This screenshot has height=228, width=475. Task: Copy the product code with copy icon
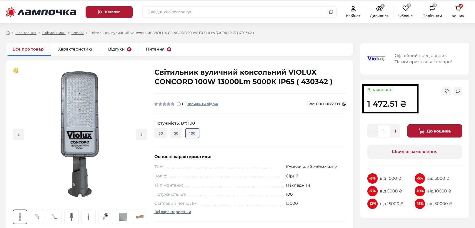344,104
